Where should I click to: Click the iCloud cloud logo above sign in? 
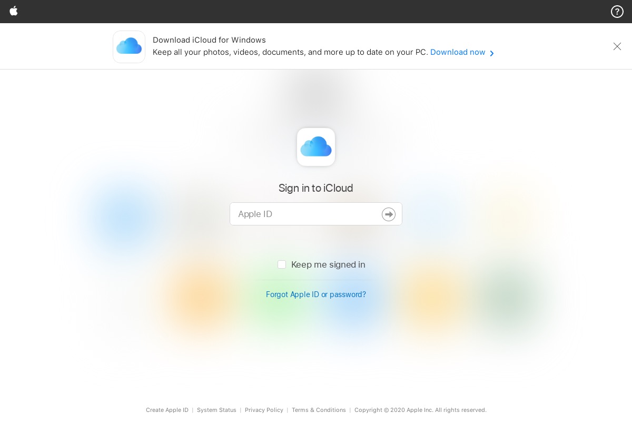[x=316, y=147]
